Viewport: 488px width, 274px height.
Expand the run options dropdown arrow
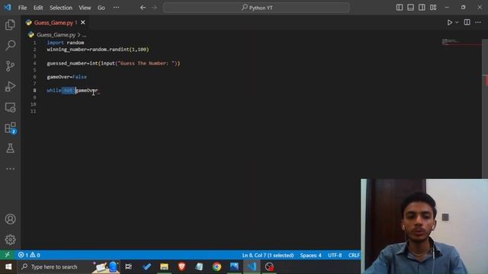click(x=457, y=22)
